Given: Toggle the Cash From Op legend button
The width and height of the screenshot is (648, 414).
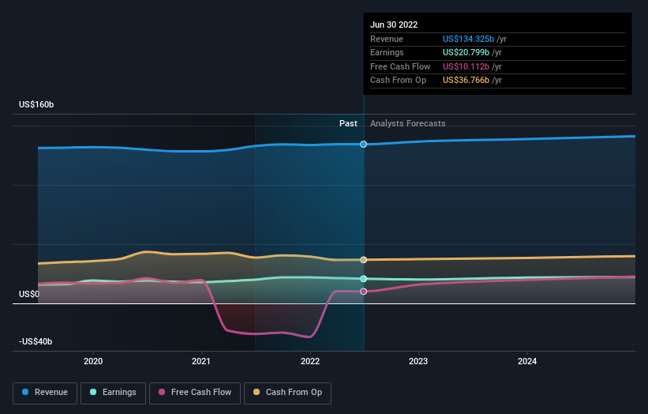Looking at the screenshot, I should [x=287, y=393].
